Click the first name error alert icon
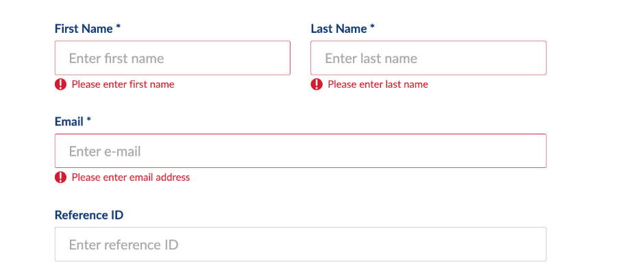 pos(60,84)
